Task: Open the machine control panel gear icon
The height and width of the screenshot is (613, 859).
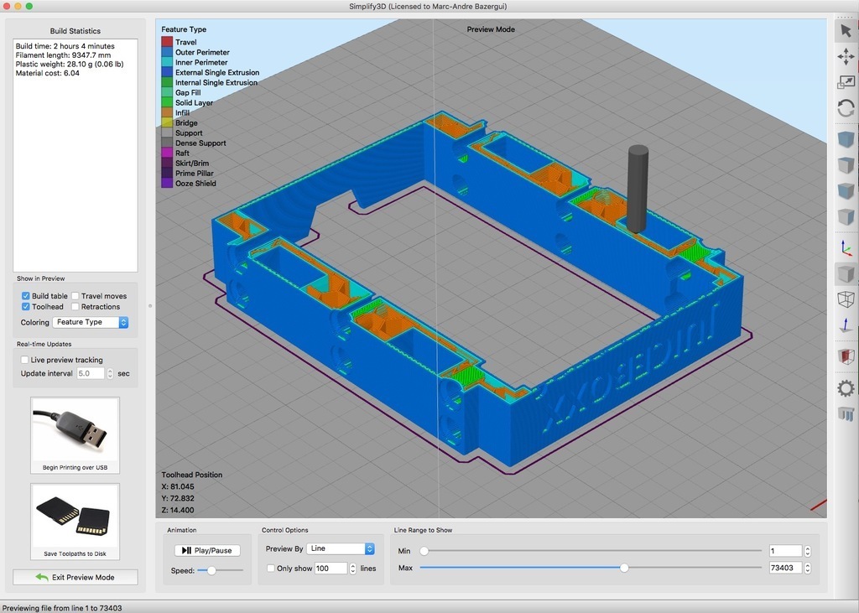Action: [846, 388]
